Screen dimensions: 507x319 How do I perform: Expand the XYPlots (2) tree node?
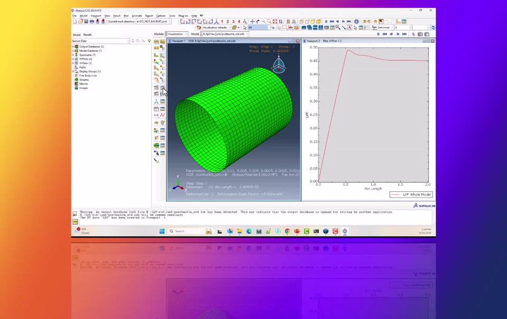(x=73, y=59)
